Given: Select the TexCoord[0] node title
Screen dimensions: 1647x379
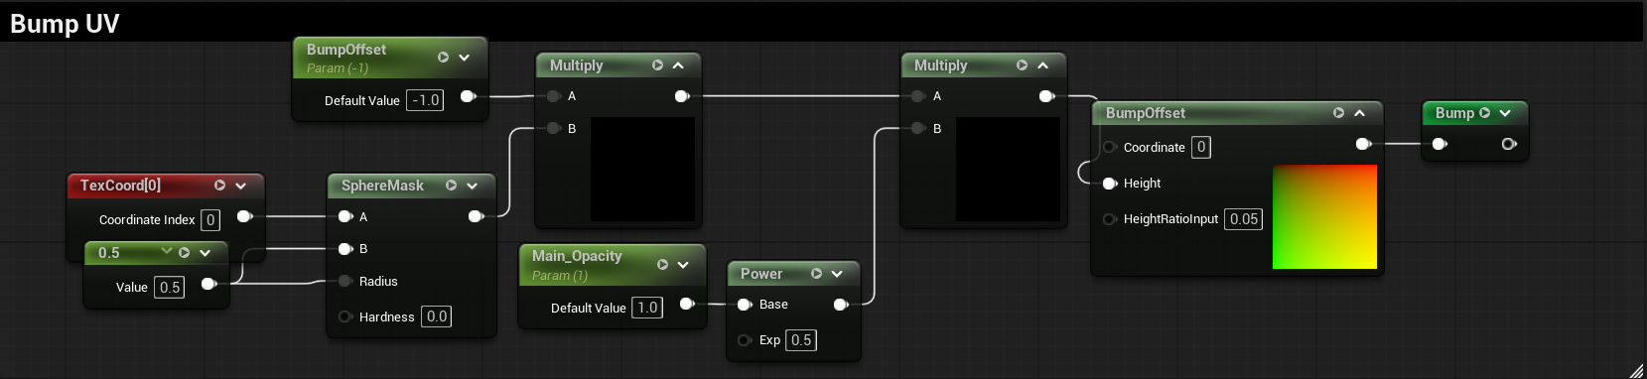Looking at the screenshot, I should point(120,186).
